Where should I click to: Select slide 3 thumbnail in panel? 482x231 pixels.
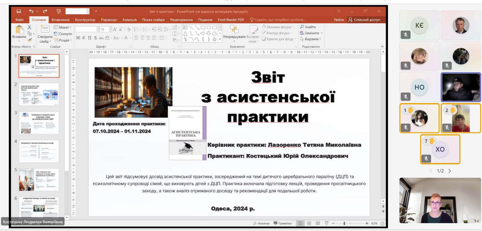point(39,123)
